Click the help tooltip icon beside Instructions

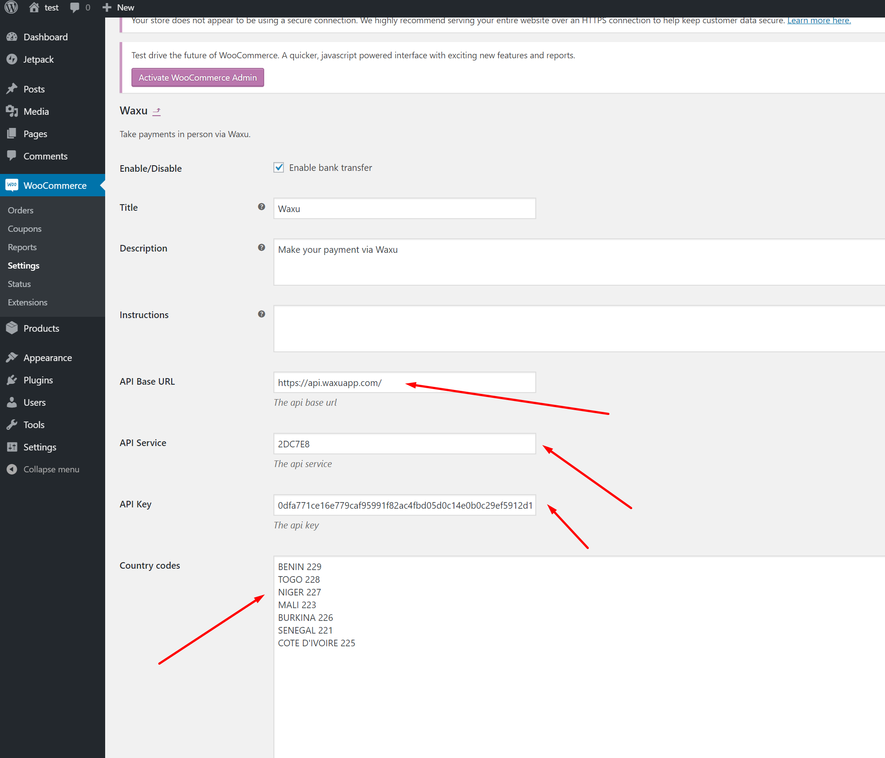pyautogui.click(x=262, y=314)
